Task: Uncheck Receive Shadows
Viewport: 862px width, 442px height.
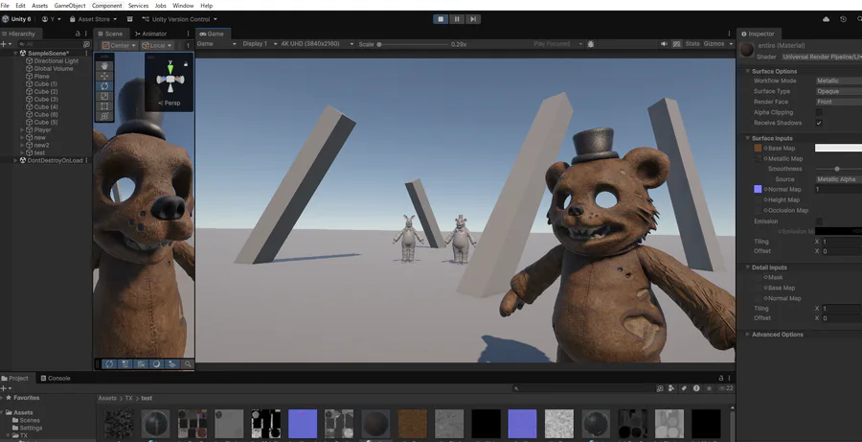Action: pos(819,123)
